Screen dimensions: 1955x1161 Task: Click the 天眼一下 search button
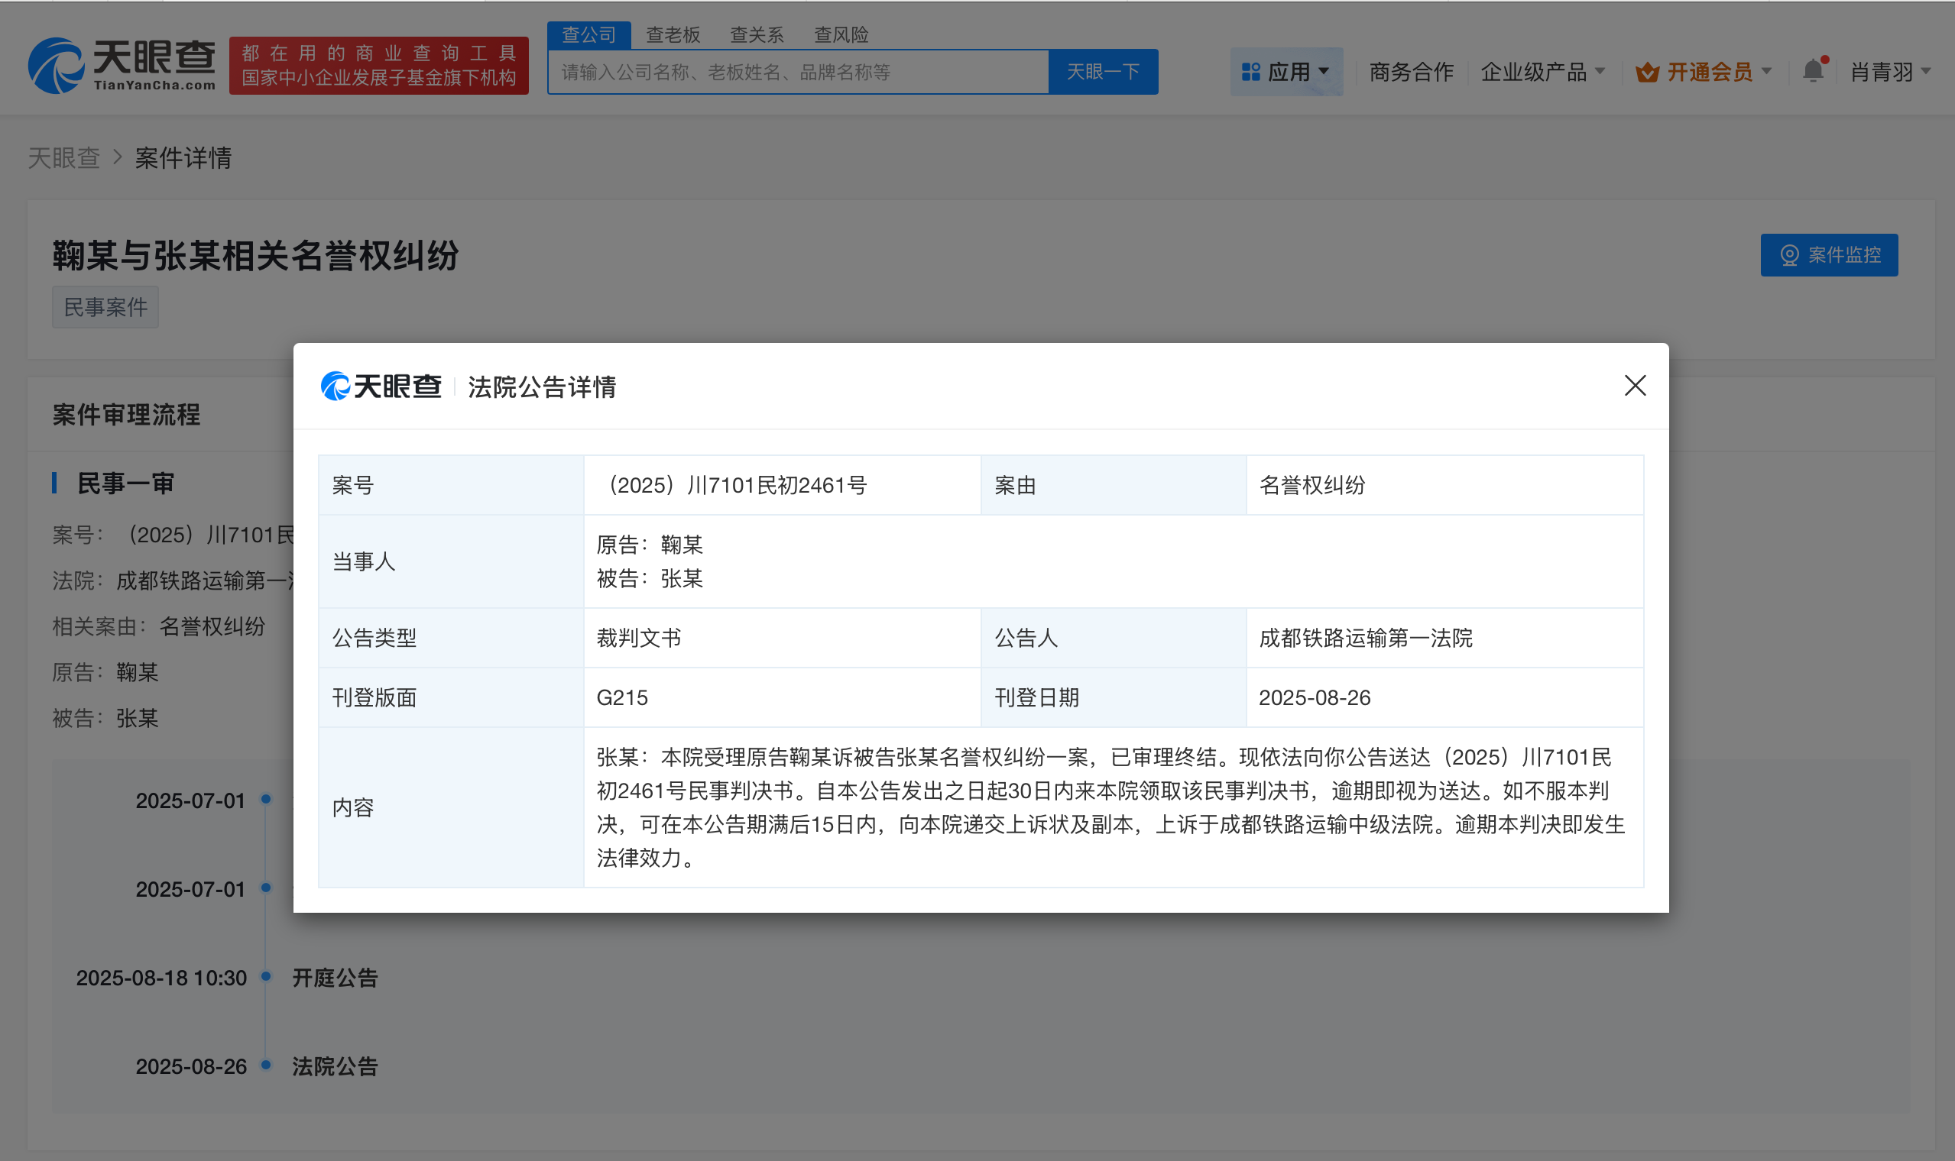1104,71
